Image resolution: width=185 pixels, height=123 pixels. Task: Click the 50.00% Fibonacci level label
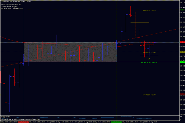point(149,53)
